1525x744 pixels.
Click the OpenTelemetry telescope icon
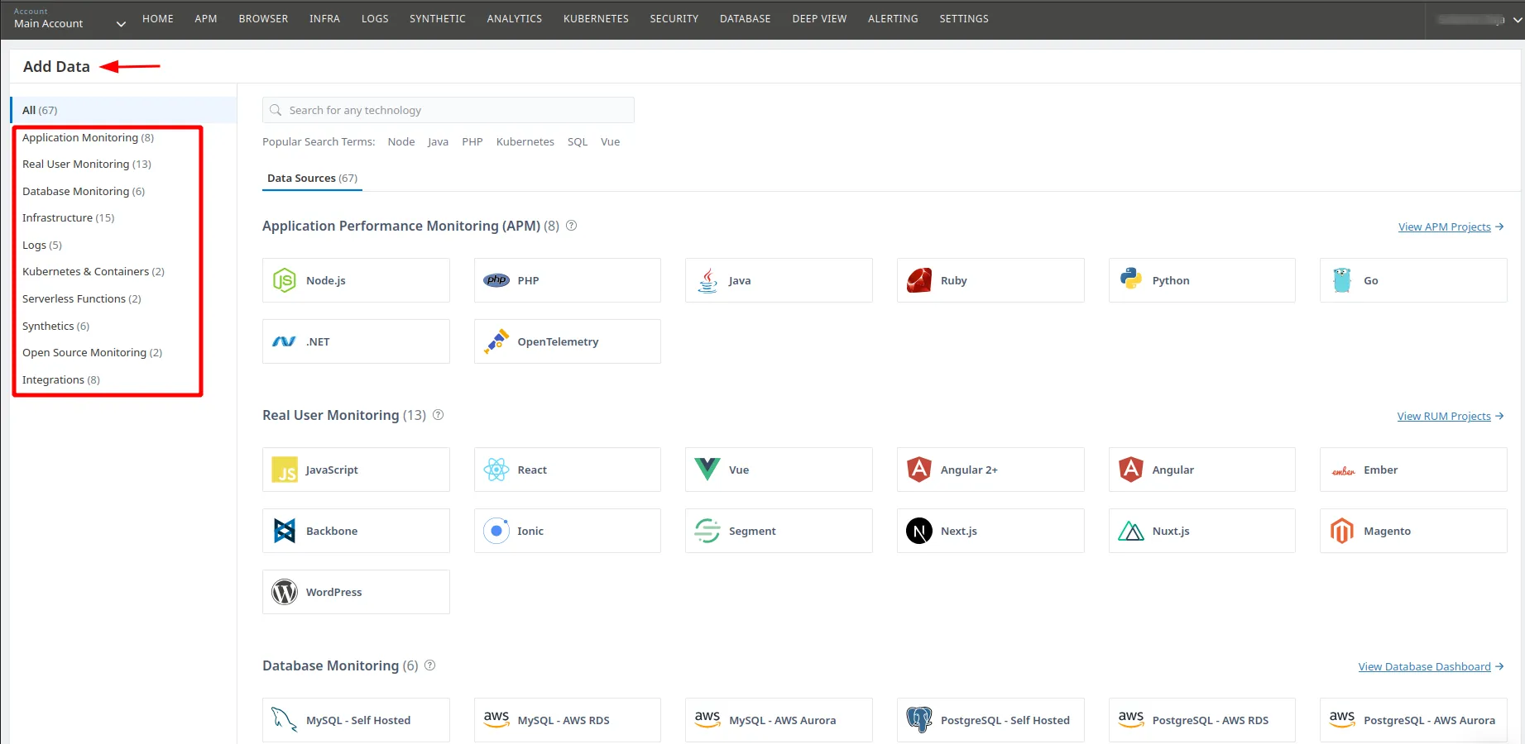pyautogui.click(x=496, y=341)
